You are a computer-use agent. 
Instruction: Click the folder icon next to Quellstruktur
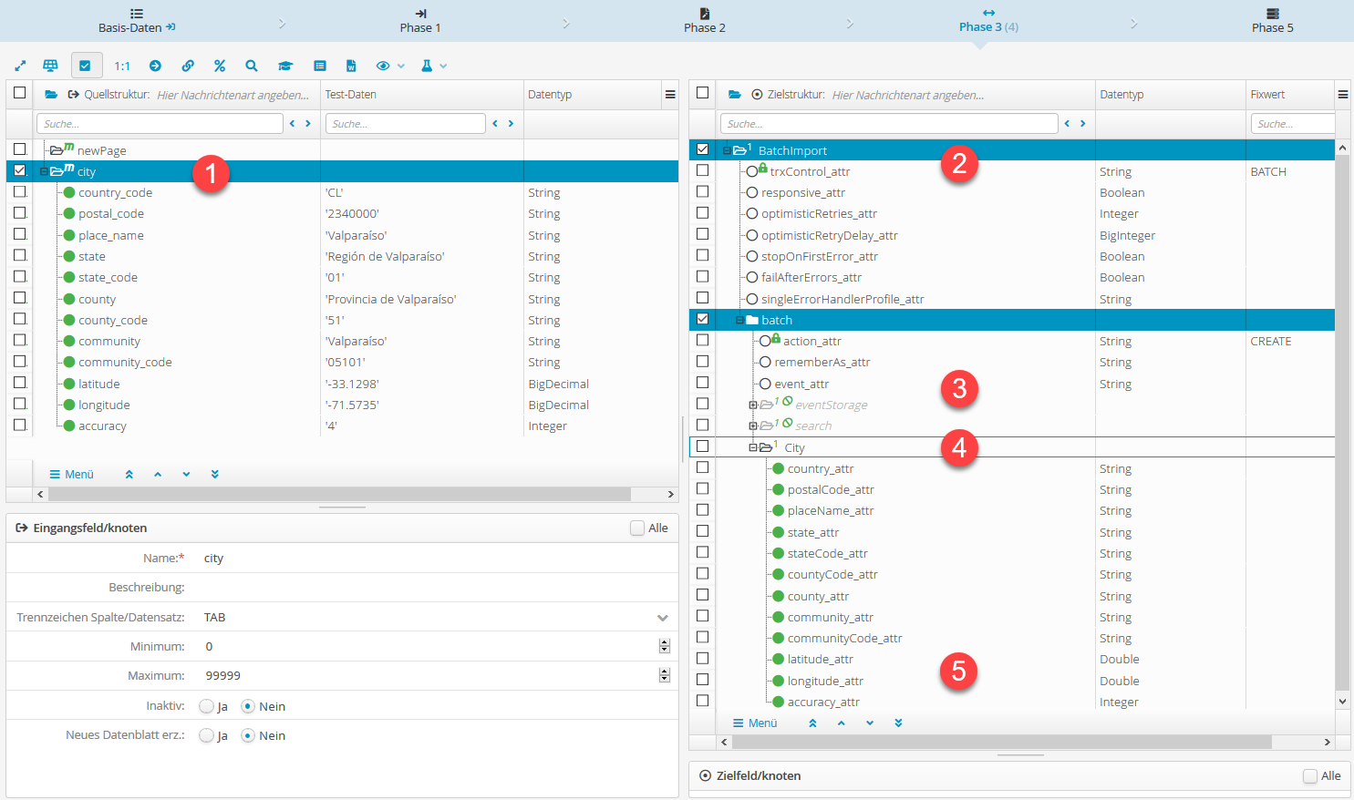point(51,94)
